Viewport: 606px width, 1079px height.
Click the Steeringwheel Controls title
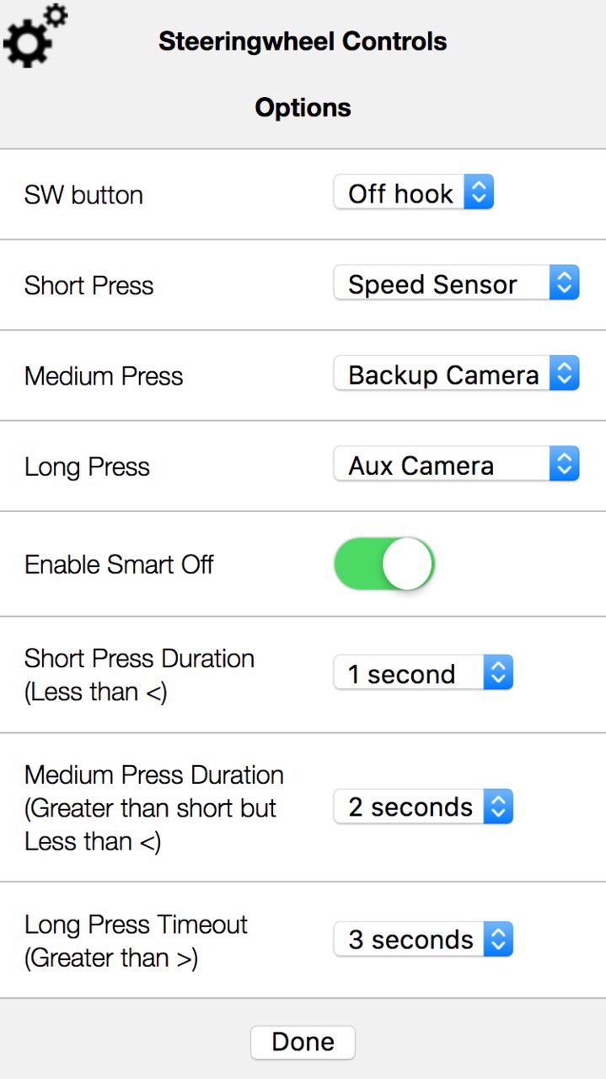tap(303, 41)
